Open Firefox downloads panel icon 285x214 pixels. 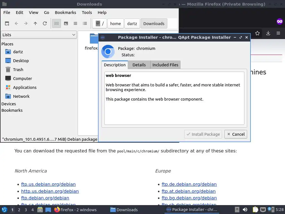[268, 33]
